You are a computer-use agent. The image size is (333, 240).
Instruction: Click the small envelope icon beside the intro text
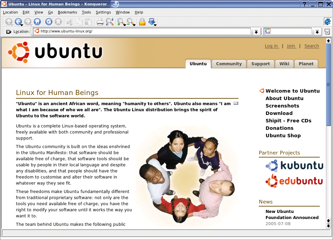(x=236, y=103)
